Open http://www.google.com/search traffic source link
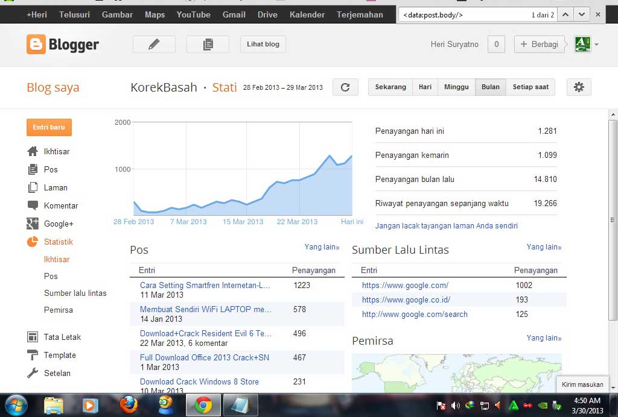This screenshot has height=417, width=618. [415, 315]
